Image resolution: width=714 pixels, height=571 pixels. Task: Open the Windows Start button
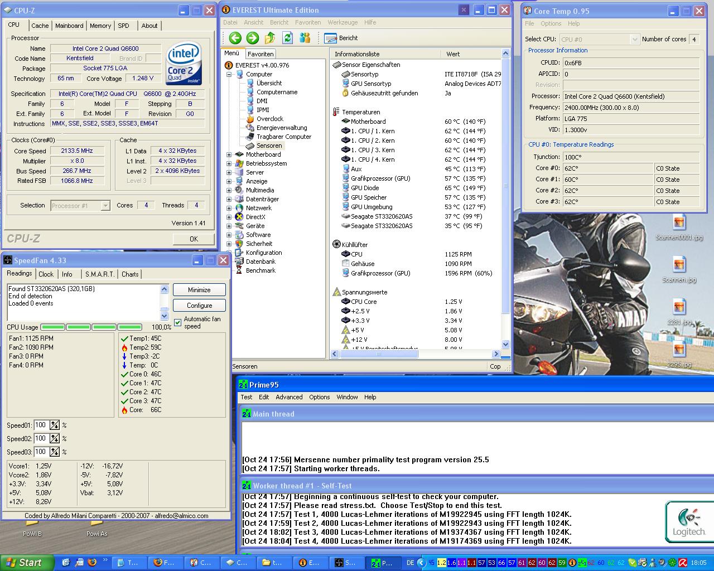27,563
